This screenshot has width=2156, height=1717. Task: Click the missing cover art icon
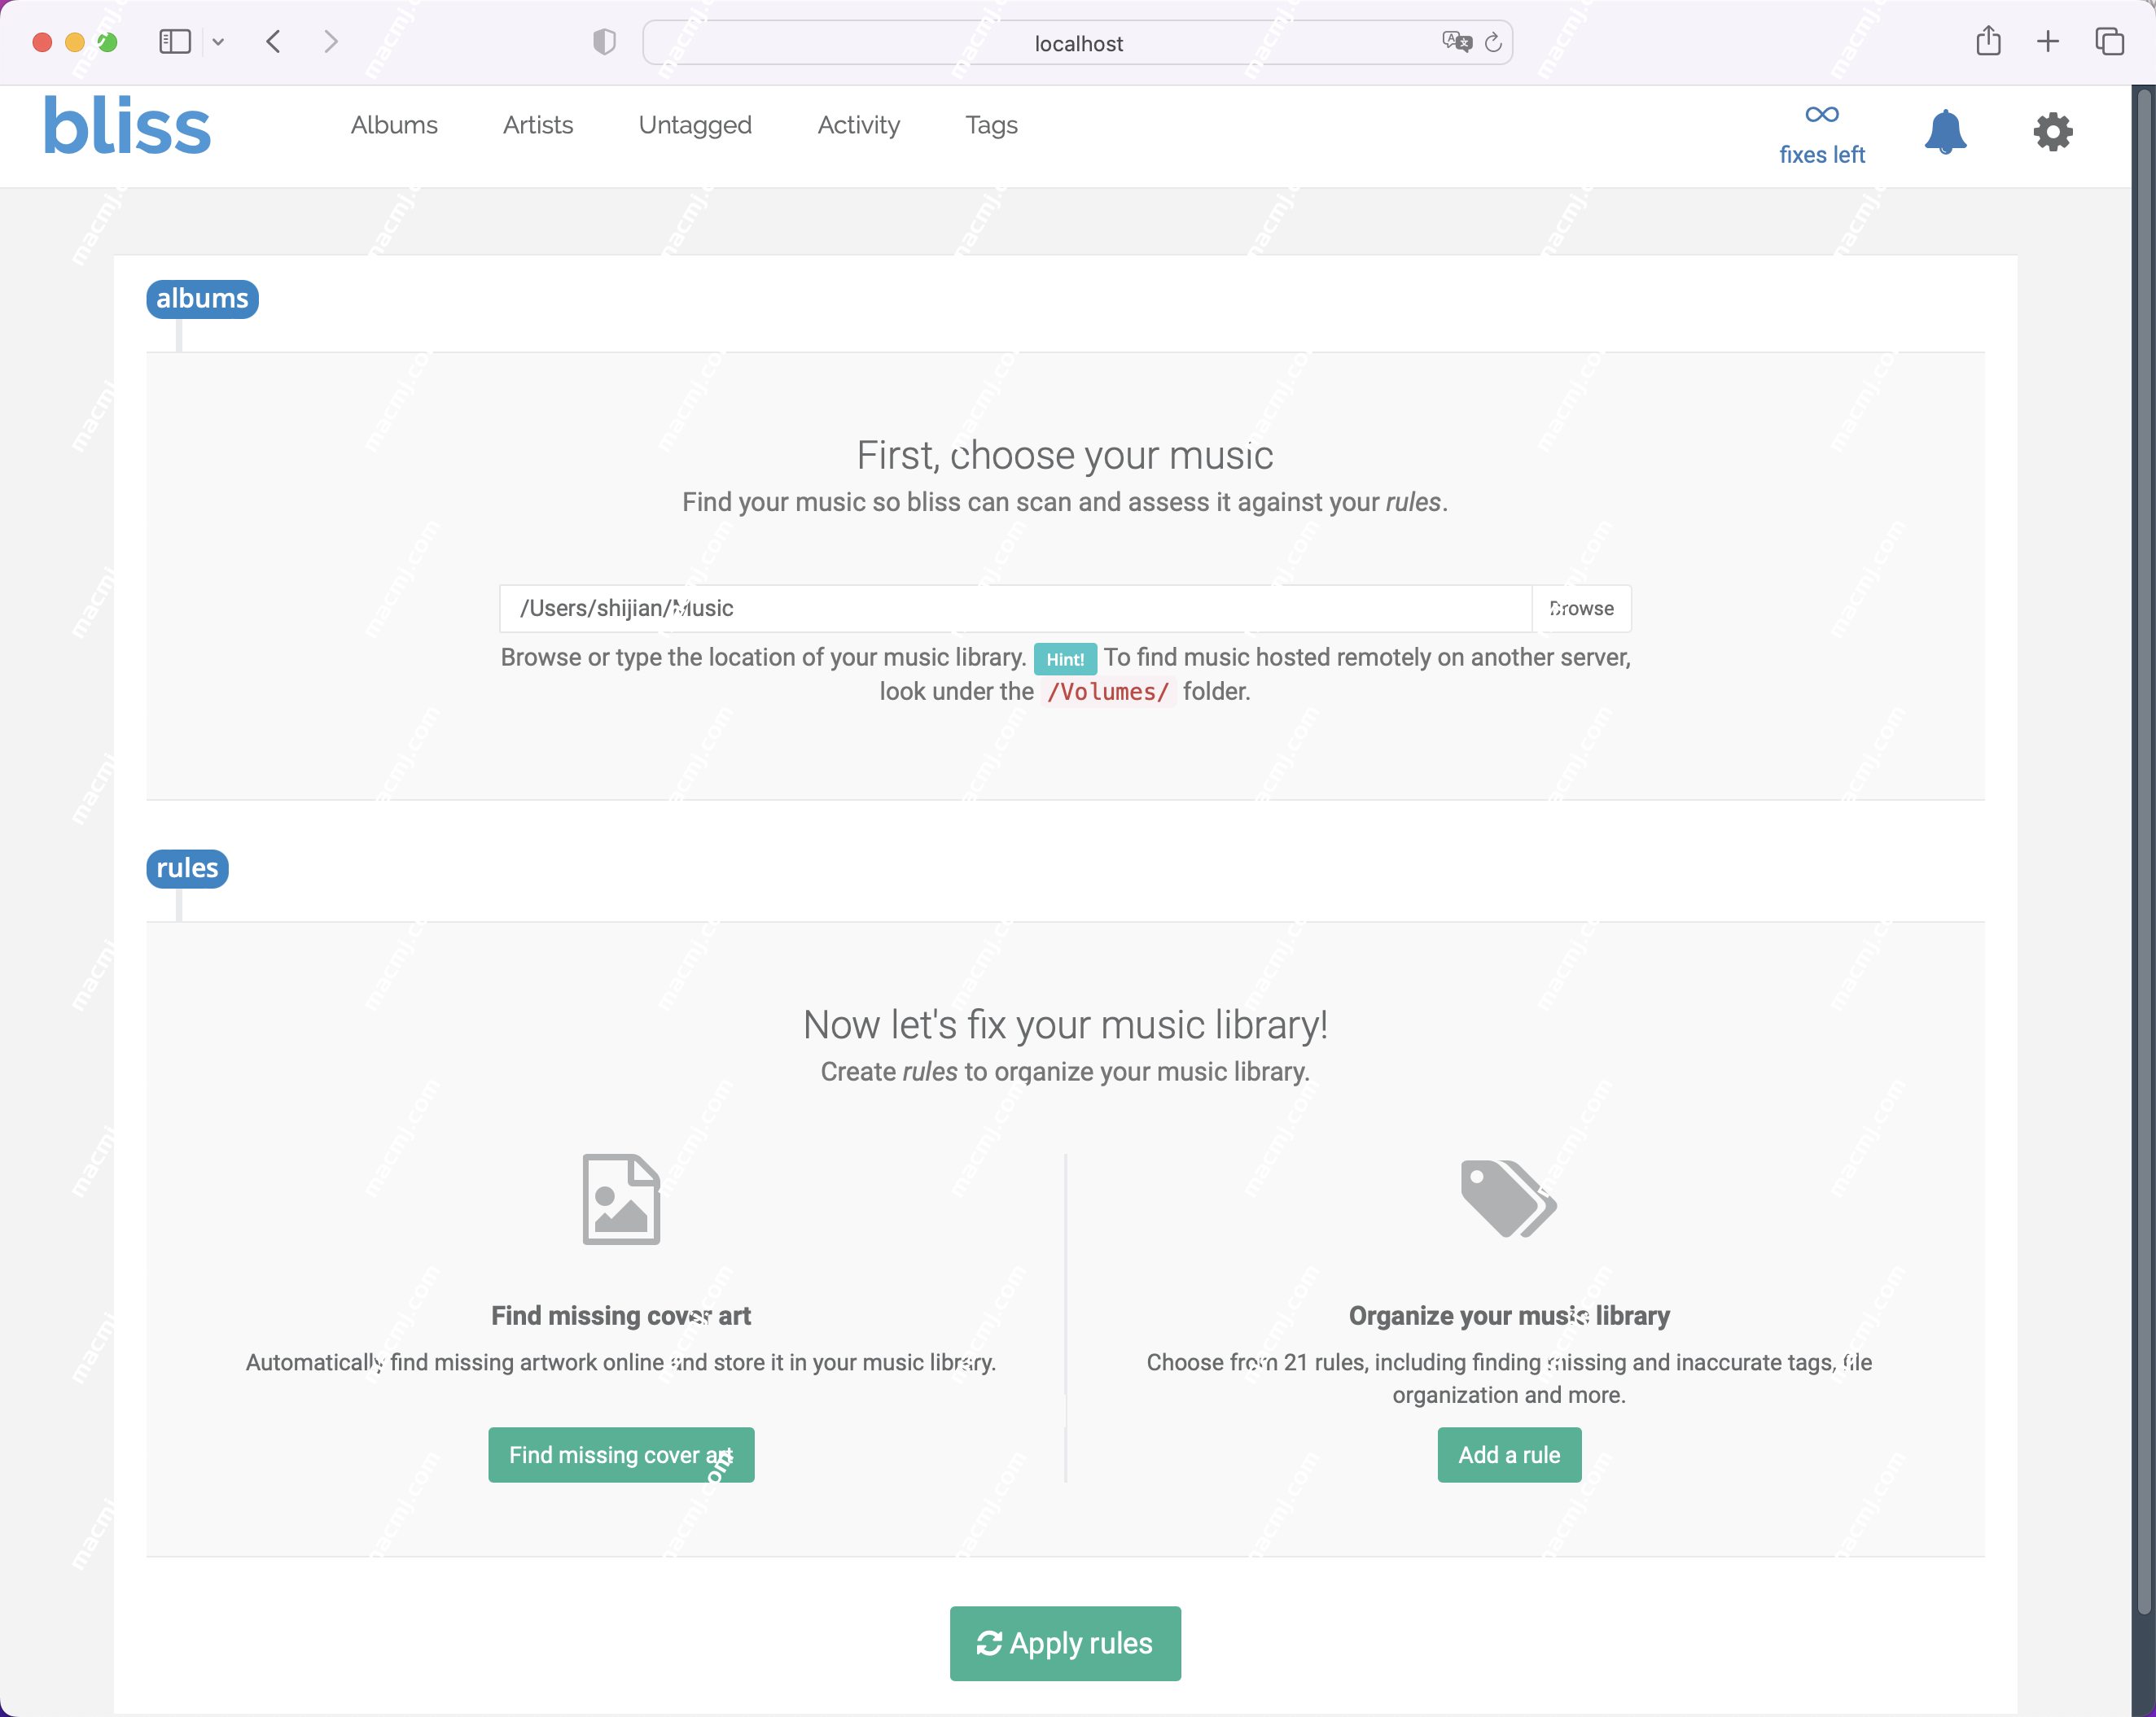coord(619,1199)
